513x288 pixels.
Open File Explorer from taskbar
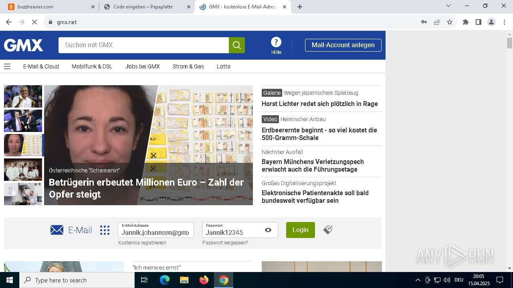[184, 280]
